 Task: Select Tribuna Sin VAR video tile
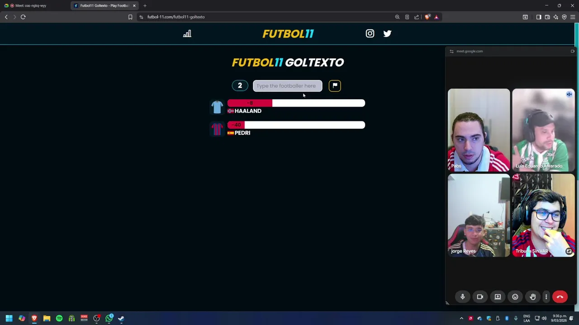pyautogui.click(x=543, y=215)
